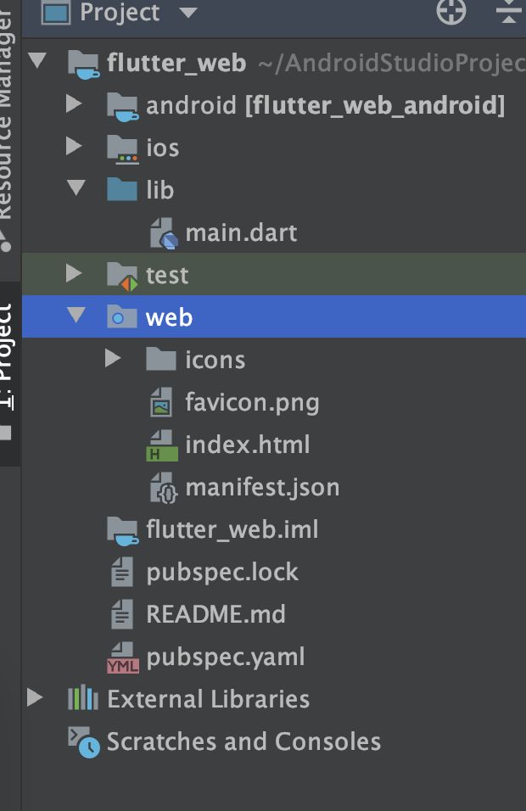Click the web folder icon
Screen dimensions: 526x811
[x=122, y=316]
